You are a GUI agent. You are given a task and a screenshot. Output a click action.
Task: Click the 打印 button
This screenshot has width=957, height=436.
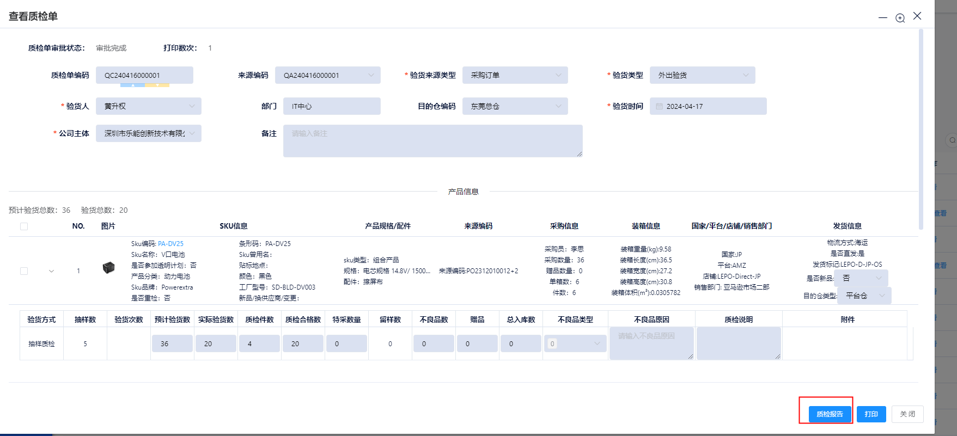(x=871, y=414)
